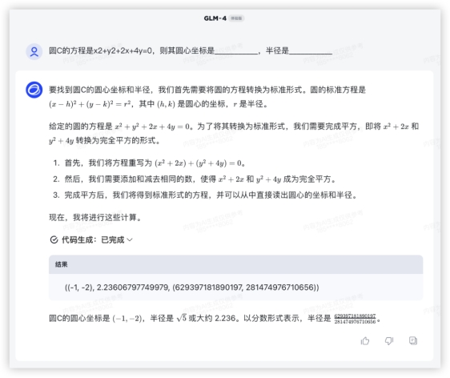Click the 代码生成: 已完成 label
The width and height of the screenshot is (450, 378).
tap(93, 239)
